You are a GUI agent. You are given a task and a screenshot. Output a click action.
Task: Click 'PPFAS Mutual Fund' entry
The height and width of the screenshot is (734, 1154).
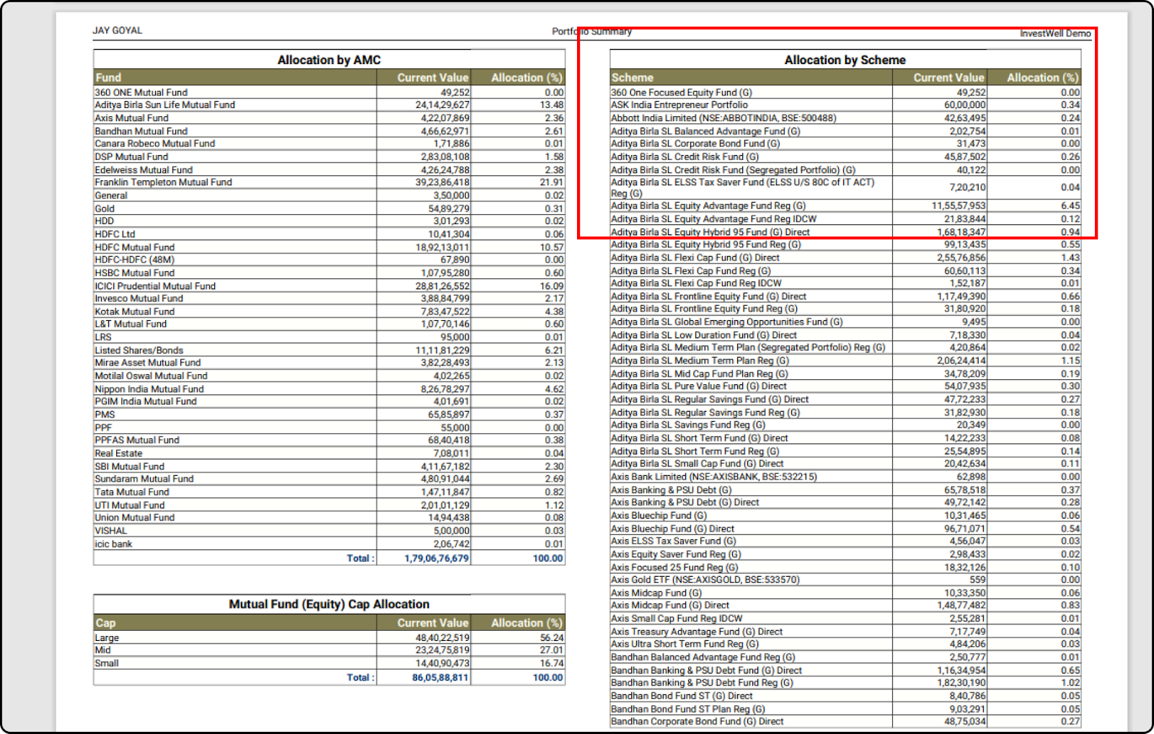(x=329, y=440)
